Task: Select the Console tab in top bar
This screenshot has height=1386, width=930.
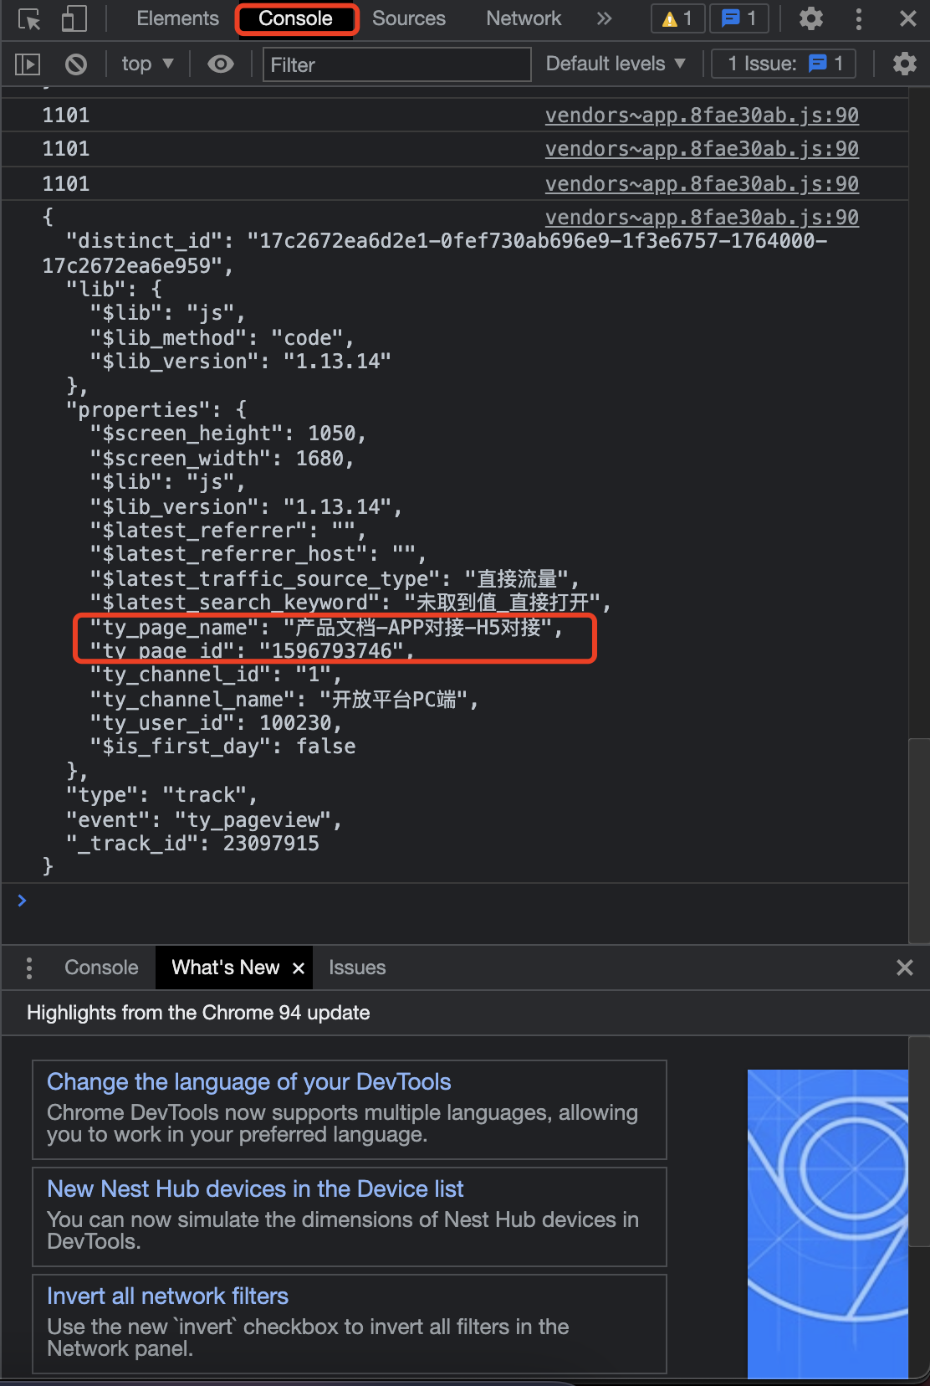Action: [295, 18]
